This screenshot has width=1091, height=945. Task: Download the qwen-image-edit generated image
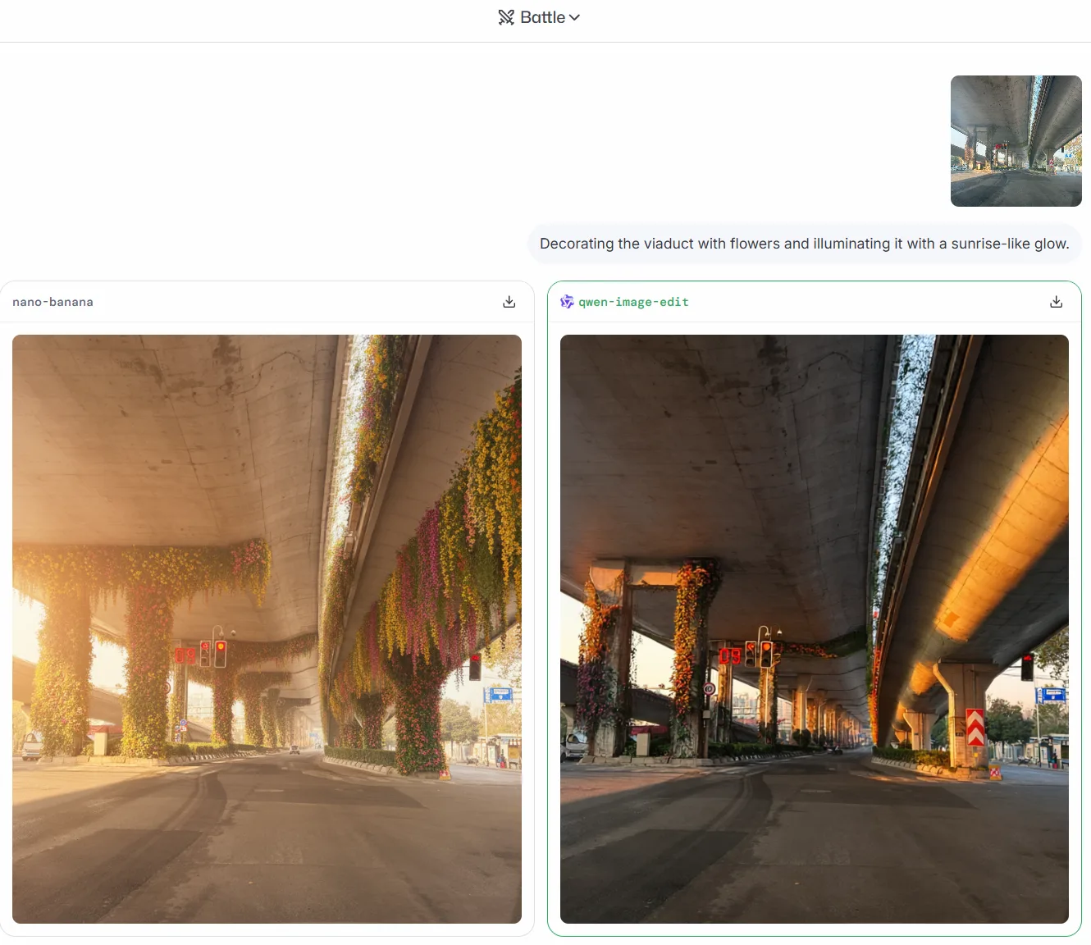[x=1056, y=302]
